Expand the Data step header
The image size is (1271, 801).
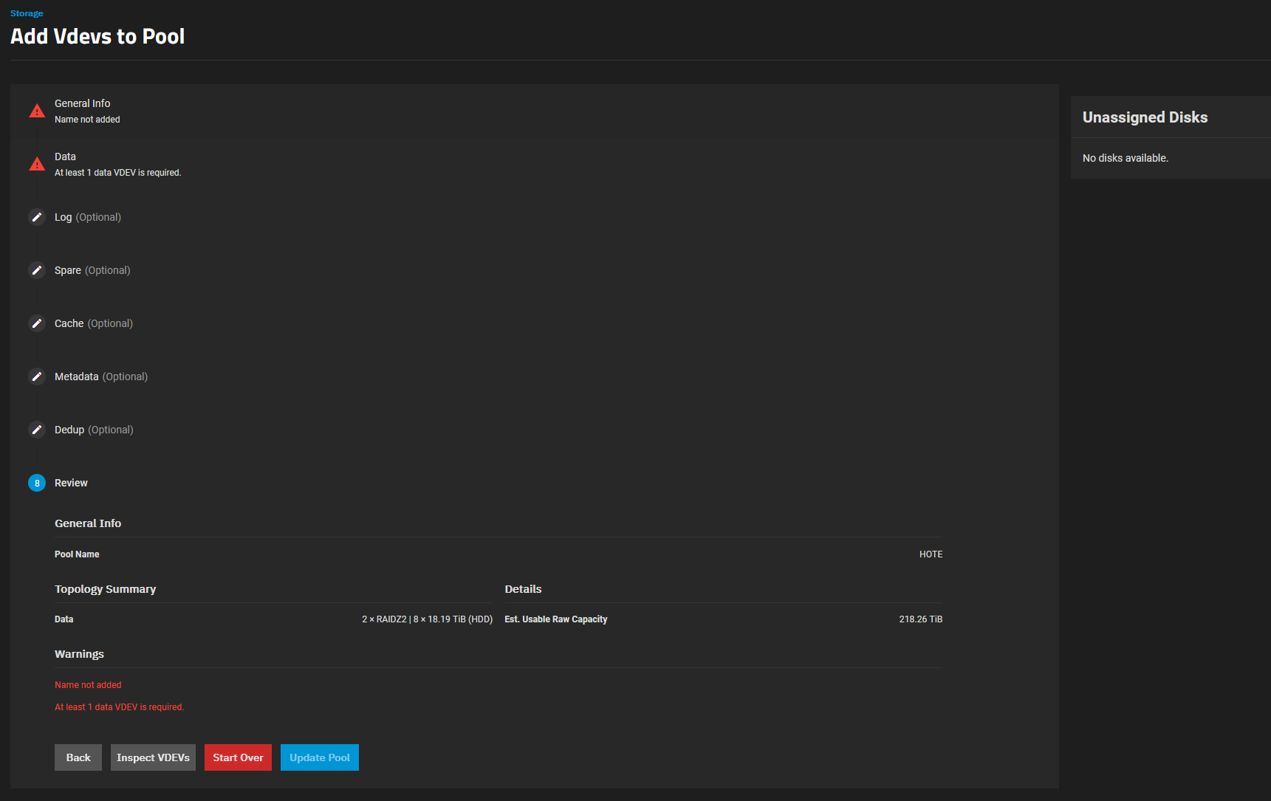[x=66, y=157]
